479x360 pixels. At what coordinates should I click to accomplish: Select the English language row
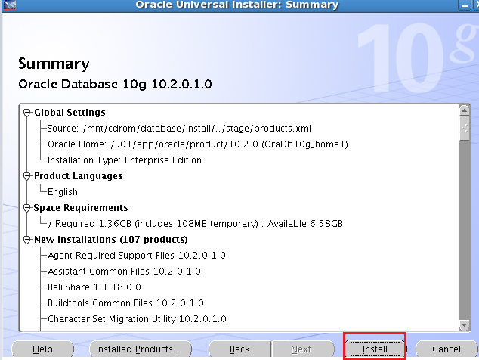point(63,192)
